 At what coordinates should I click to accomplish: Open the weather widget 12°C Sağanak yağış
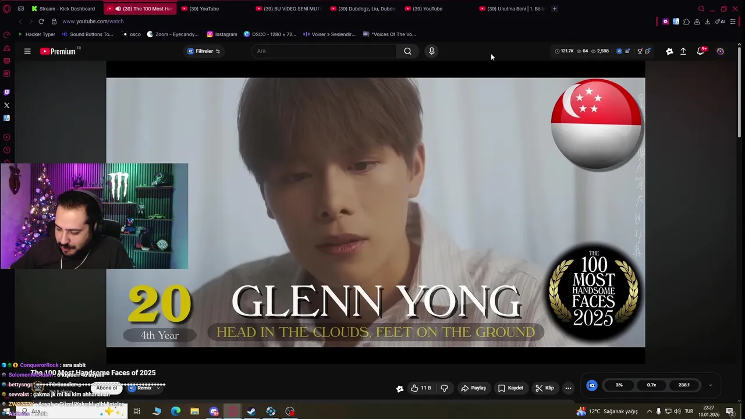(x=607, y=411)
